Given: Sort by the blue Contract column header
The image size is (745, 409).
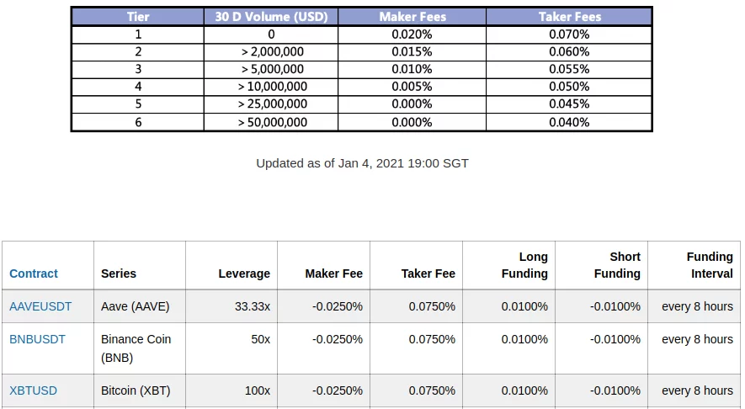Looking at the screenshot, I should tap(34, 274).
